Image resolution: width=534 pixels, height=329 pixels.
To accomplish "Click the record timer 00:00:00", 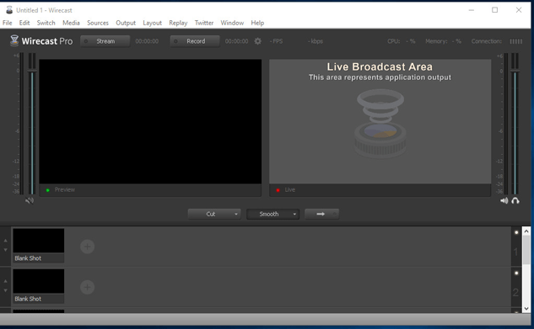I will click(236, 41).
